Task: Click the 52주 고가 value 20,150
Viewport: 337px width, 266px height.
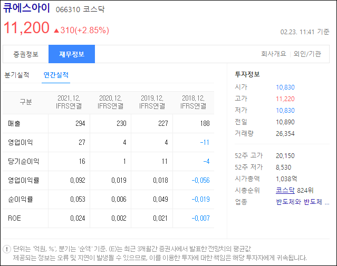Action: [x=285, y=156]
